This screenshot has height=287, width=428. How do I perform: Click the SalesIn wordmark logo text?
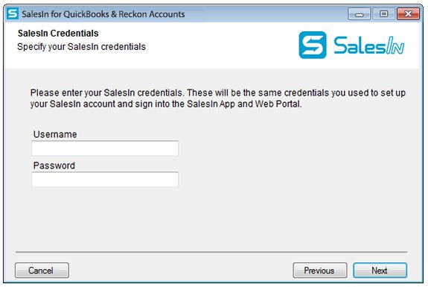368,45
